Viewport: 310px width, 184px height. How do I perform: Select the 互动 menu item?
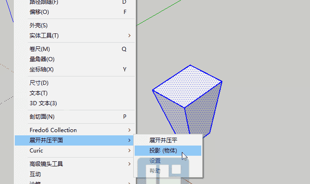coord(75,174)
